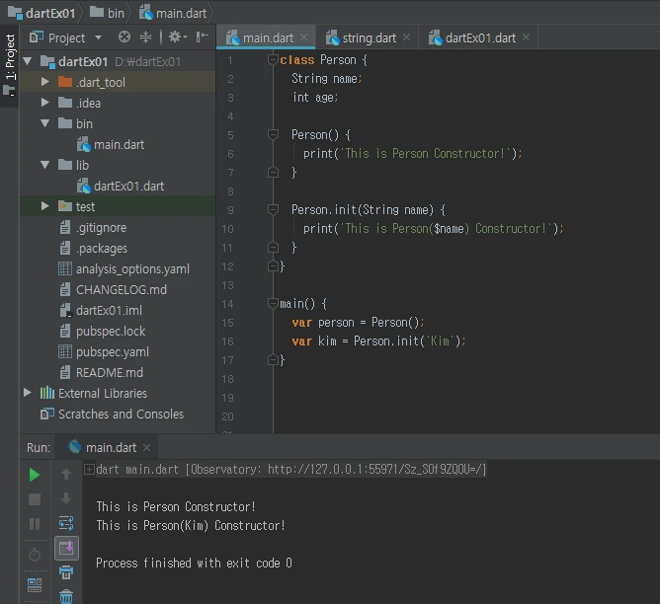Clear console with trash icon
Screen dimensions: 660x604
[x=66, y=596]
